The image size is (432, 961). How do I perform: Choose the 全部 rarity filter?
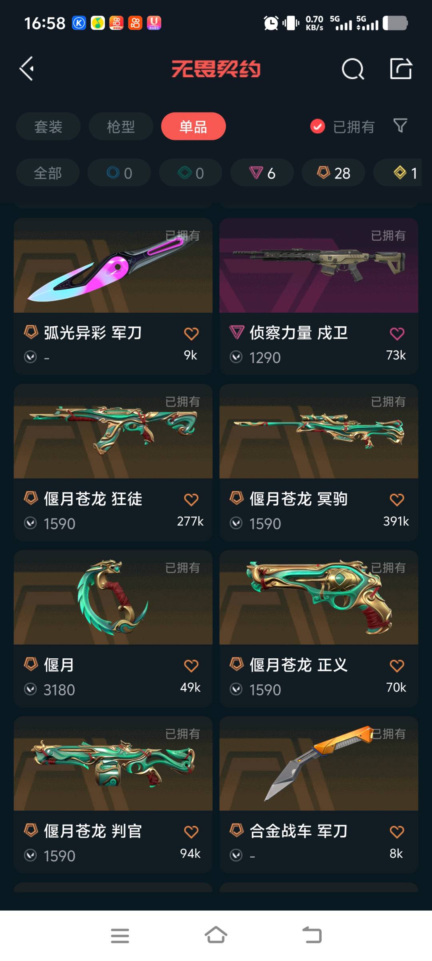pos(48,173)
